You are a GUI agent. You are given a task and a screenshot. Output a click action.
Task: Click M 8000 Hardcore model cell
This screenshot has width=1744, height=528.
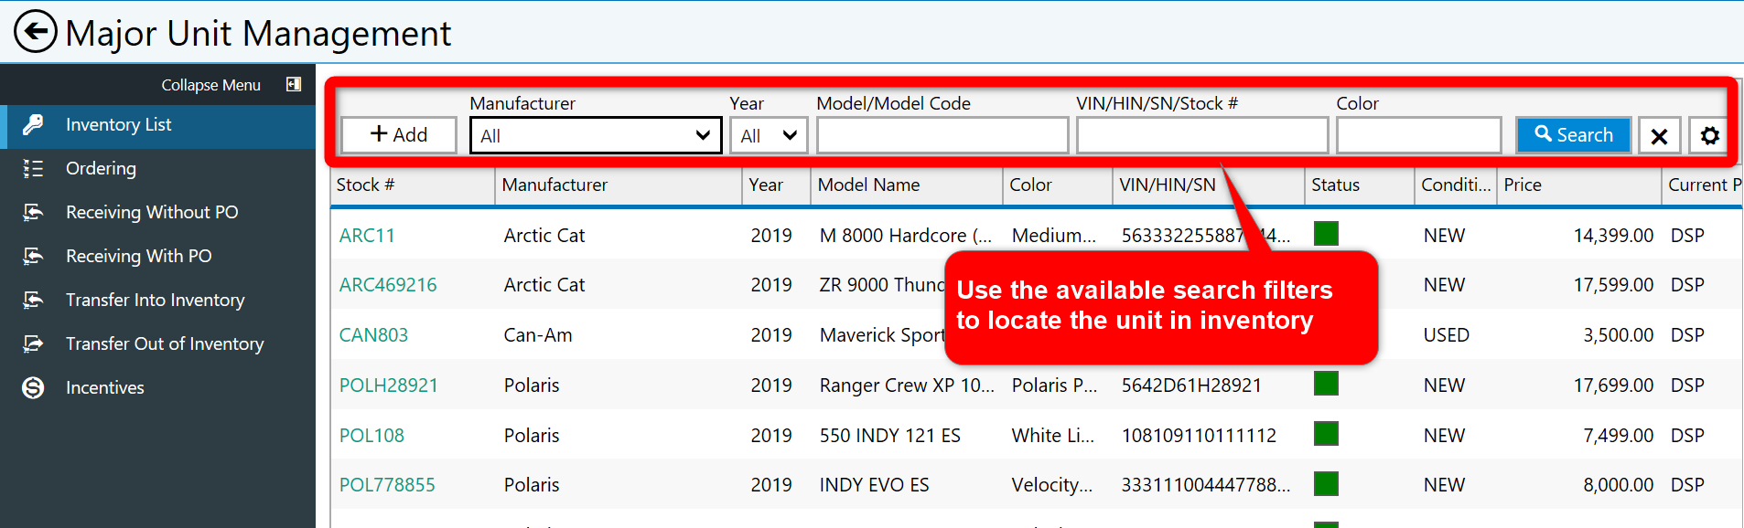pos(906,236)
